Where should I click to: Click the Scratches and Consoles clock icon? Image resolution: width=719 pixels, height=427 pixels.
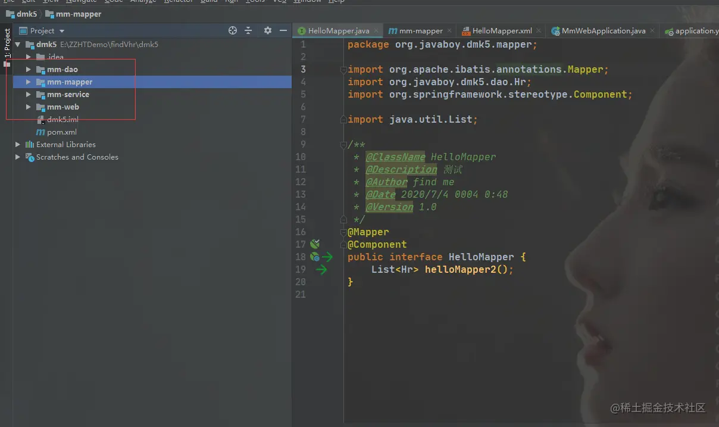click(x=30, y=157)
